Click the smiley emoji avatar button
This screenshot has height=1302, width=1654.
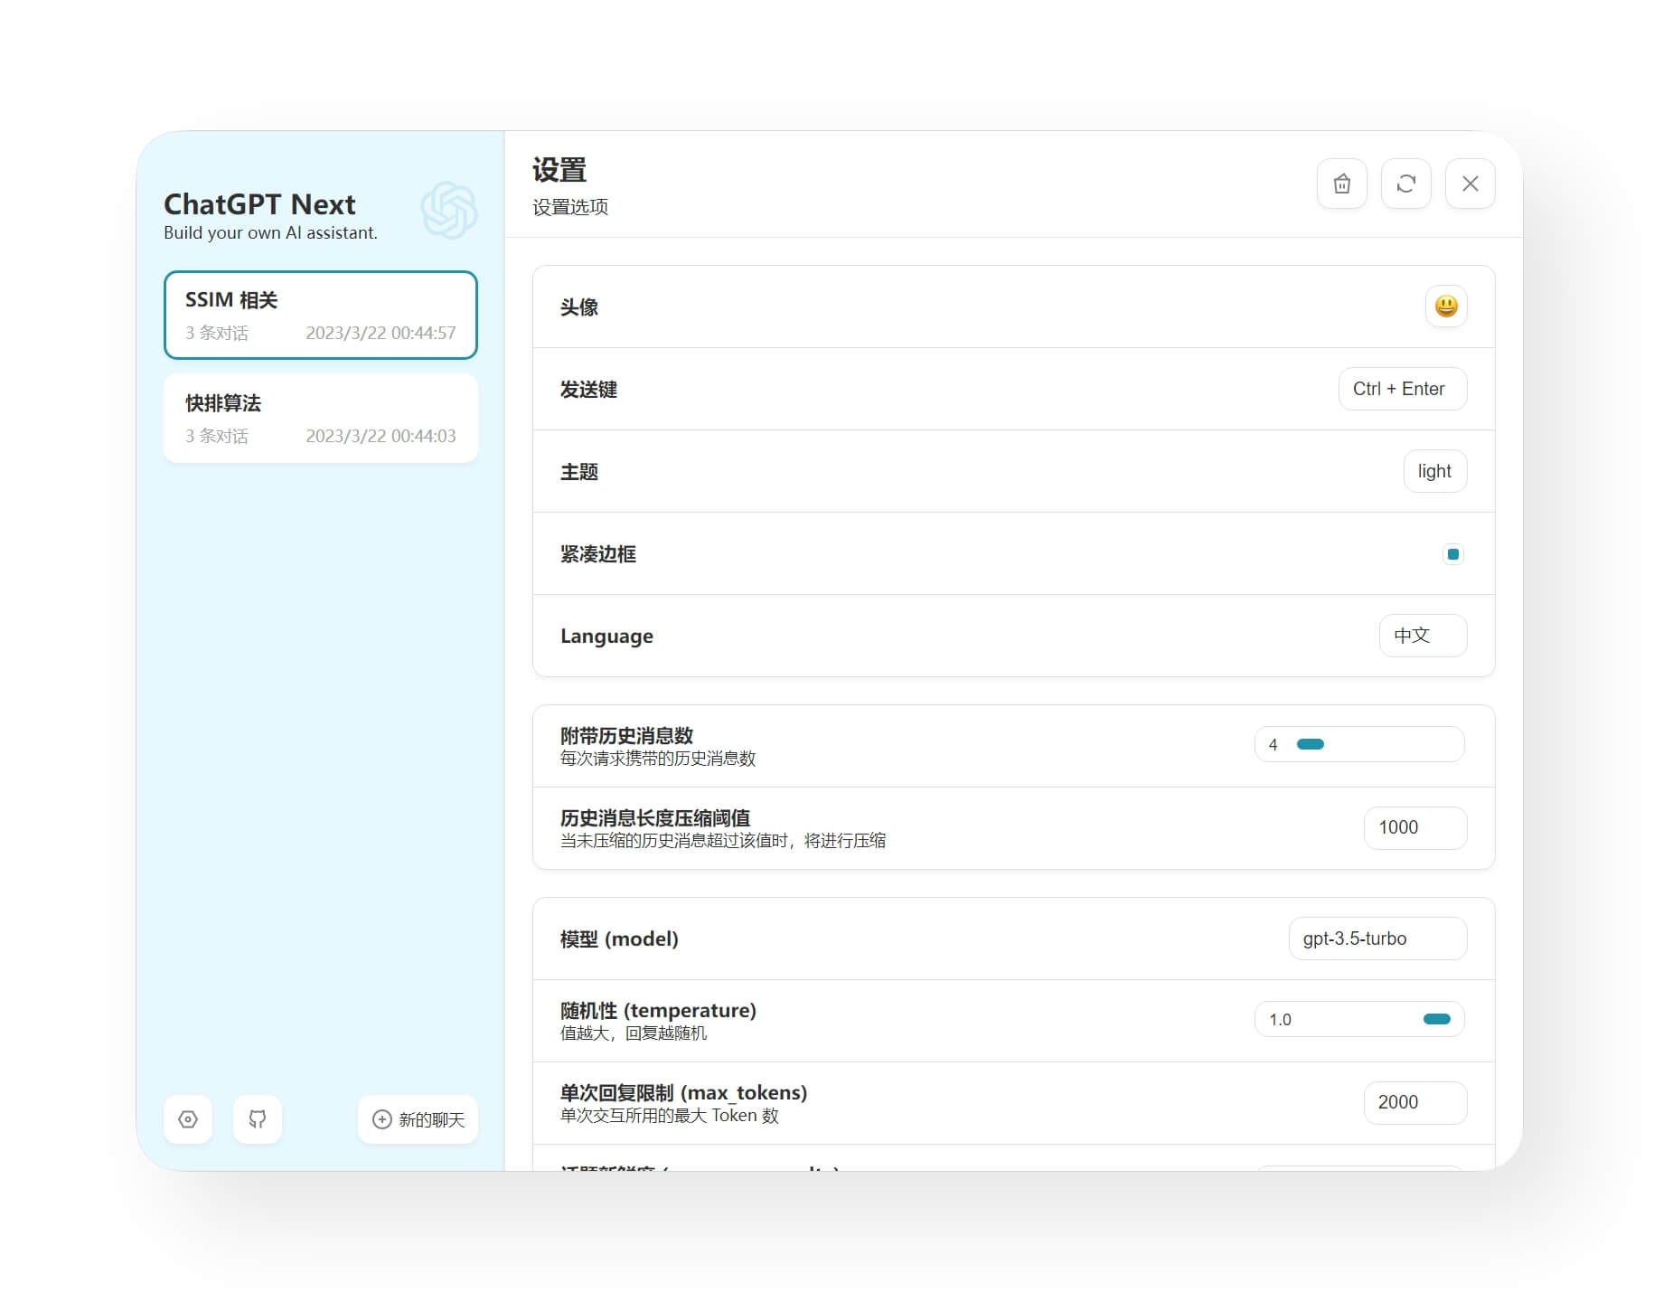tap(1445, 307)
